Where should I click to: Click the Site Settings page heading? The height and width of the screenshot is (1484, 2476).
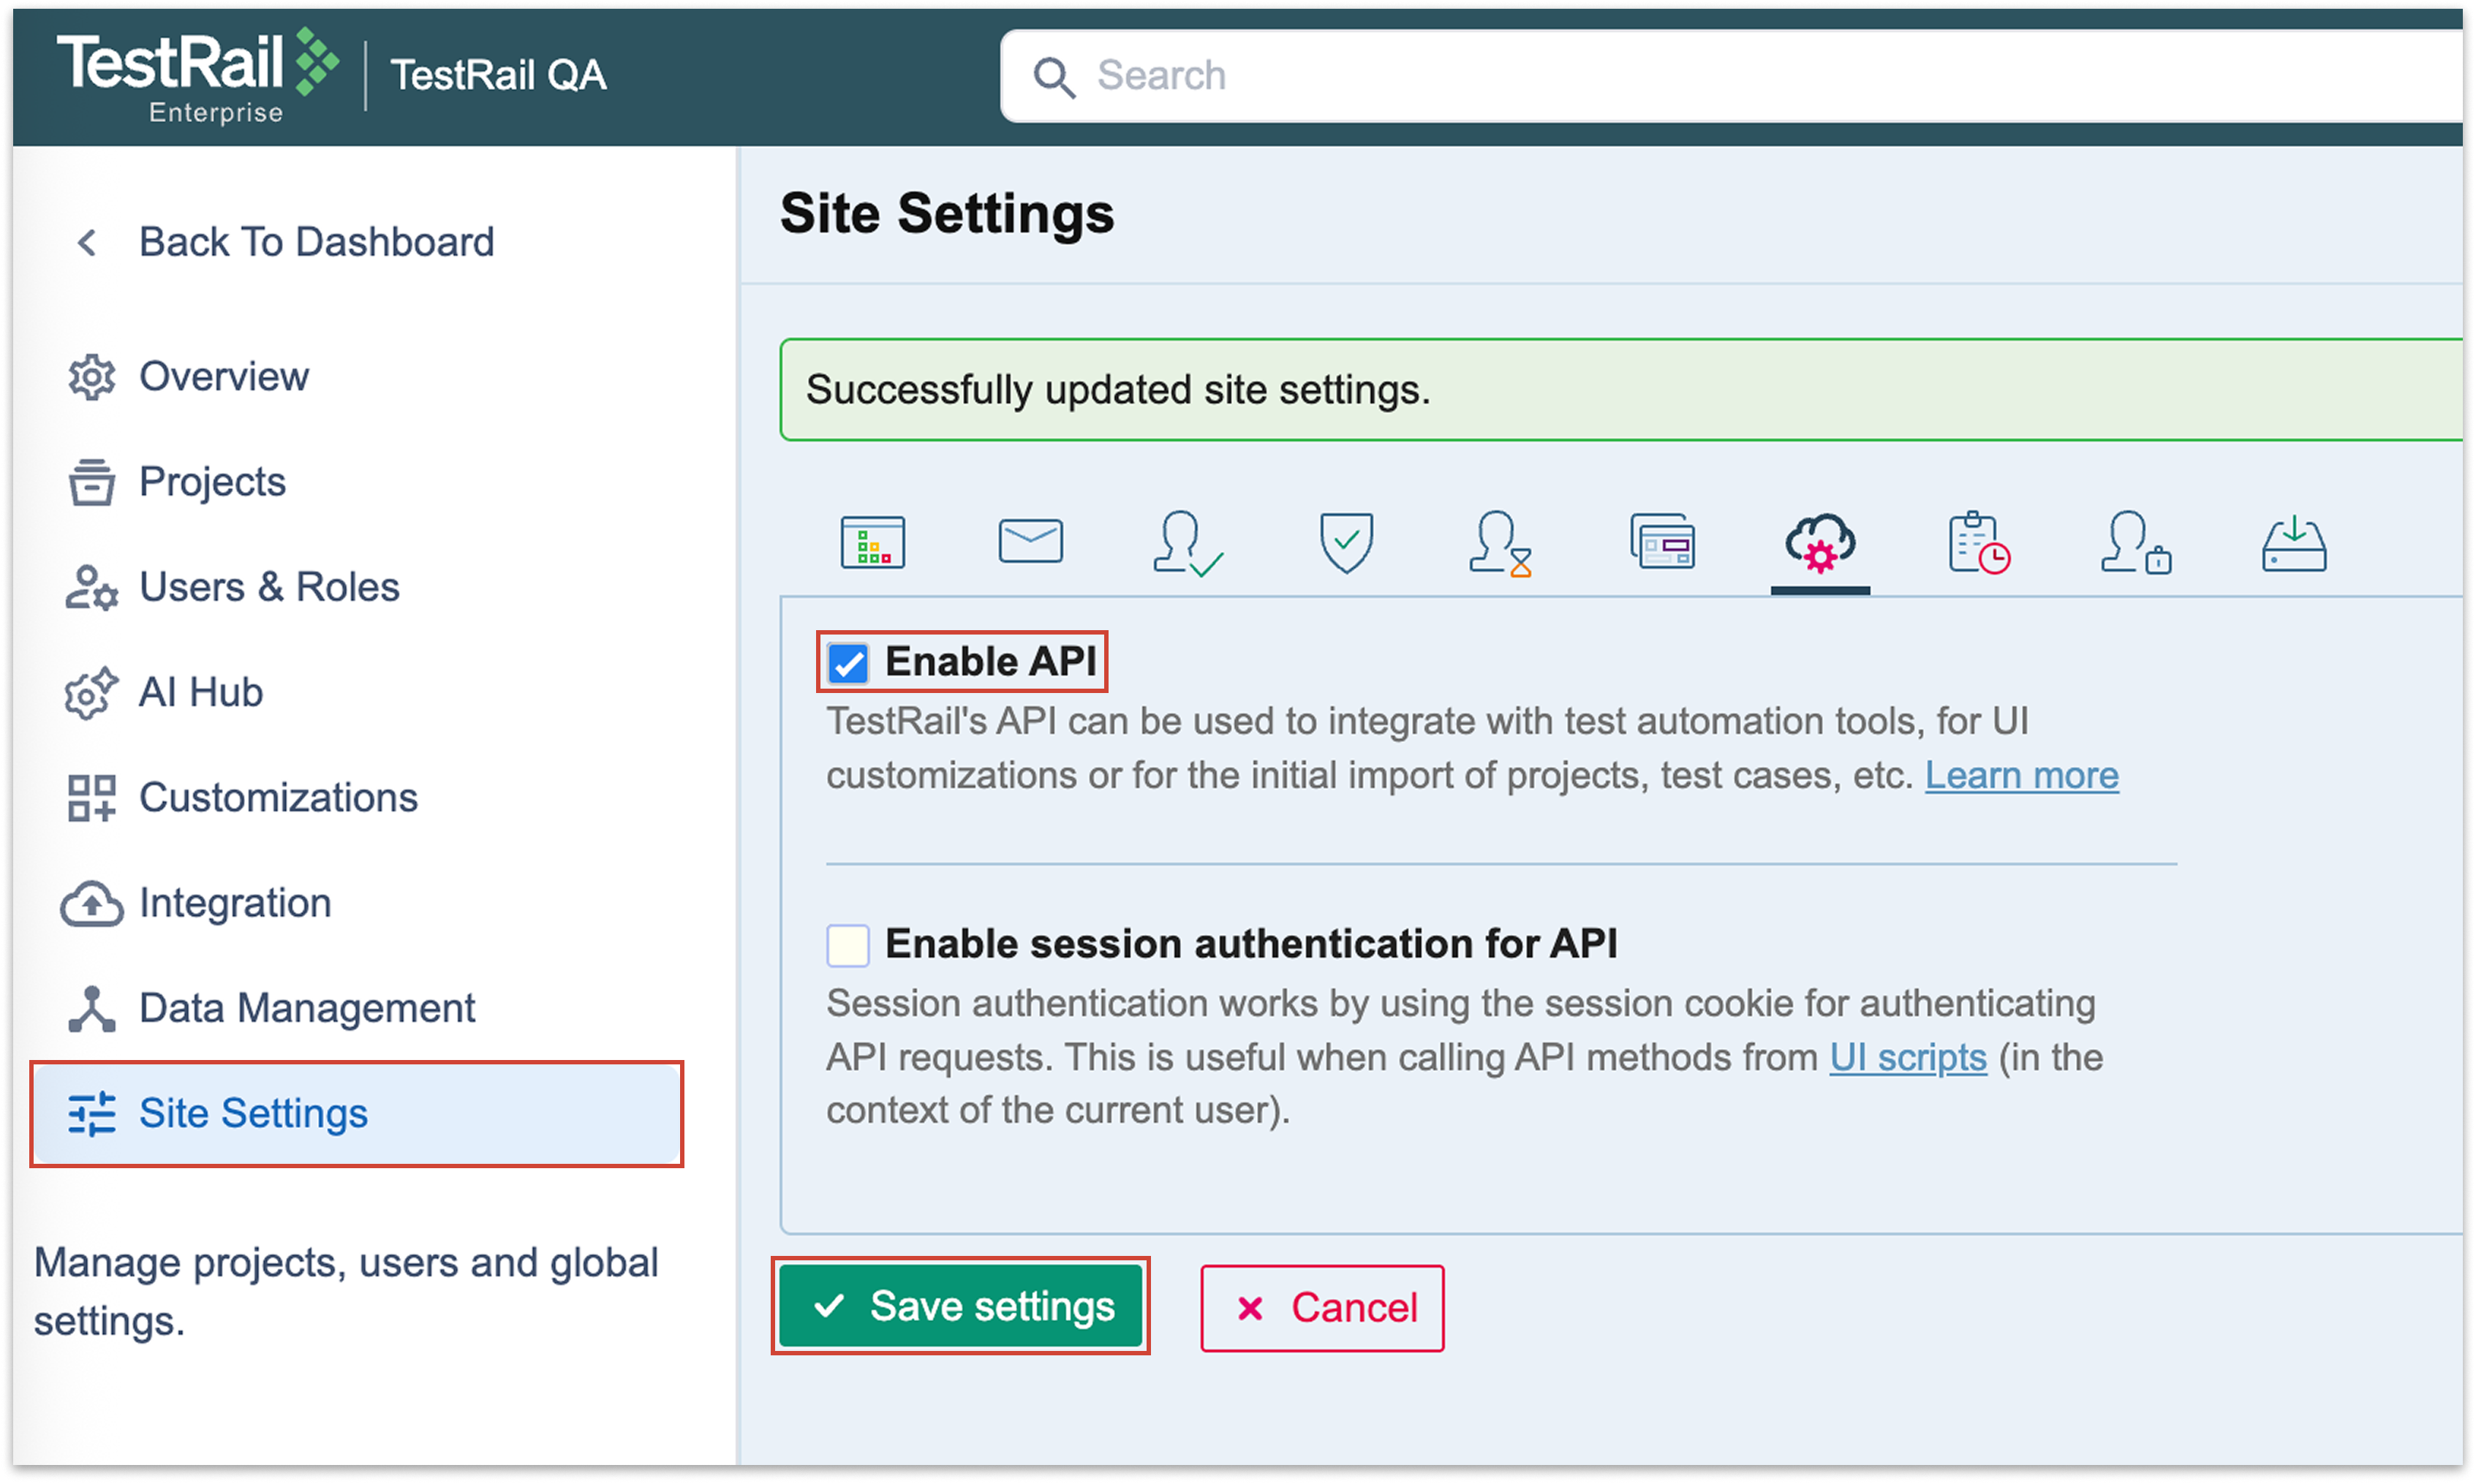[x=946, y=214]
